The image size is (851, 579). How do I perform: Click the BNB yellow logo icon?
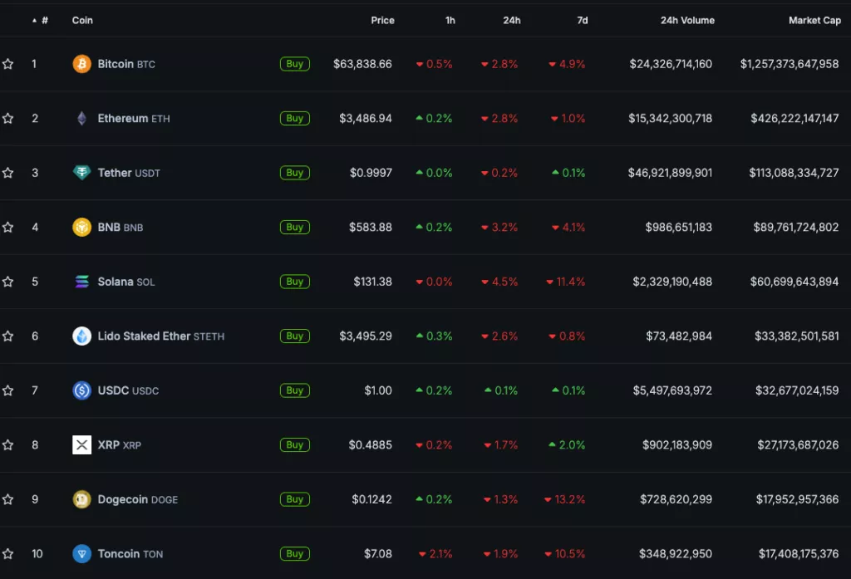click(82, 227)
